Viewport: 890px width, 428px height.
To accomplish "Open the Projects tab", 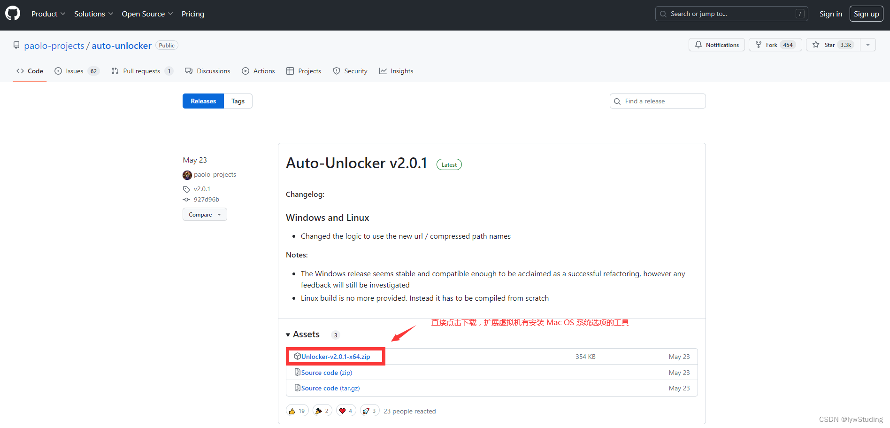I will (x=304, y=71).
